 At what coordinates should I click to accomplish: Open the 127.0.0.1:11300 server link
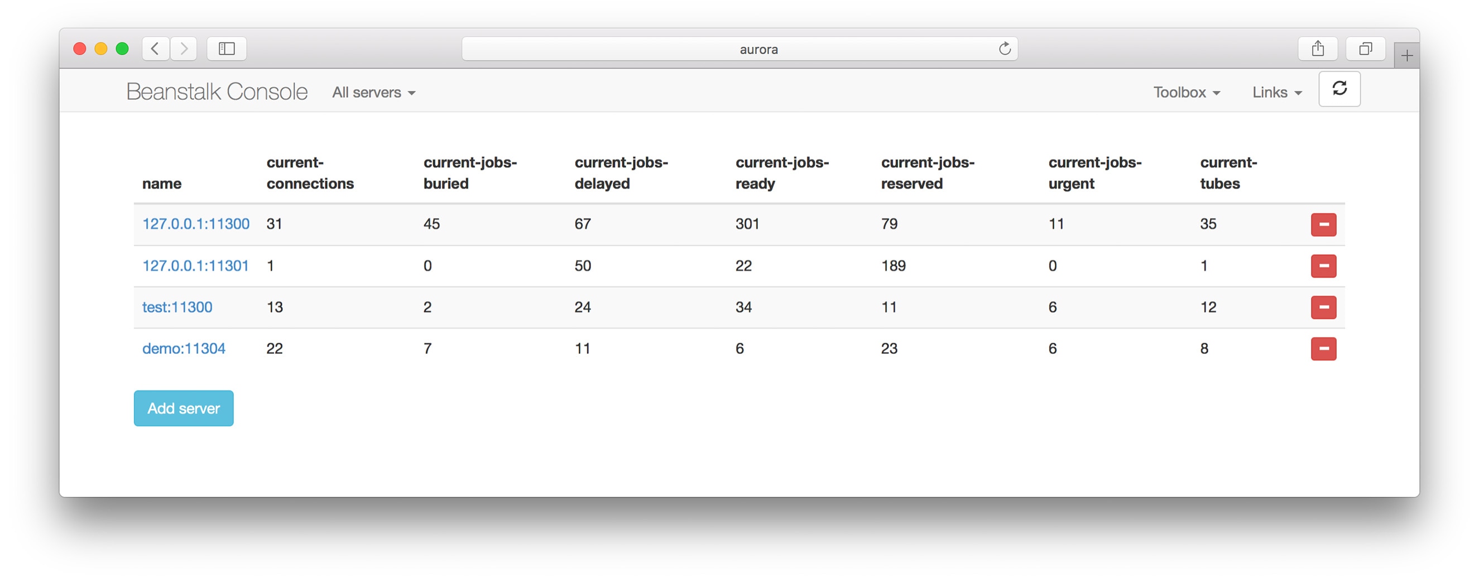click(196, 224)
